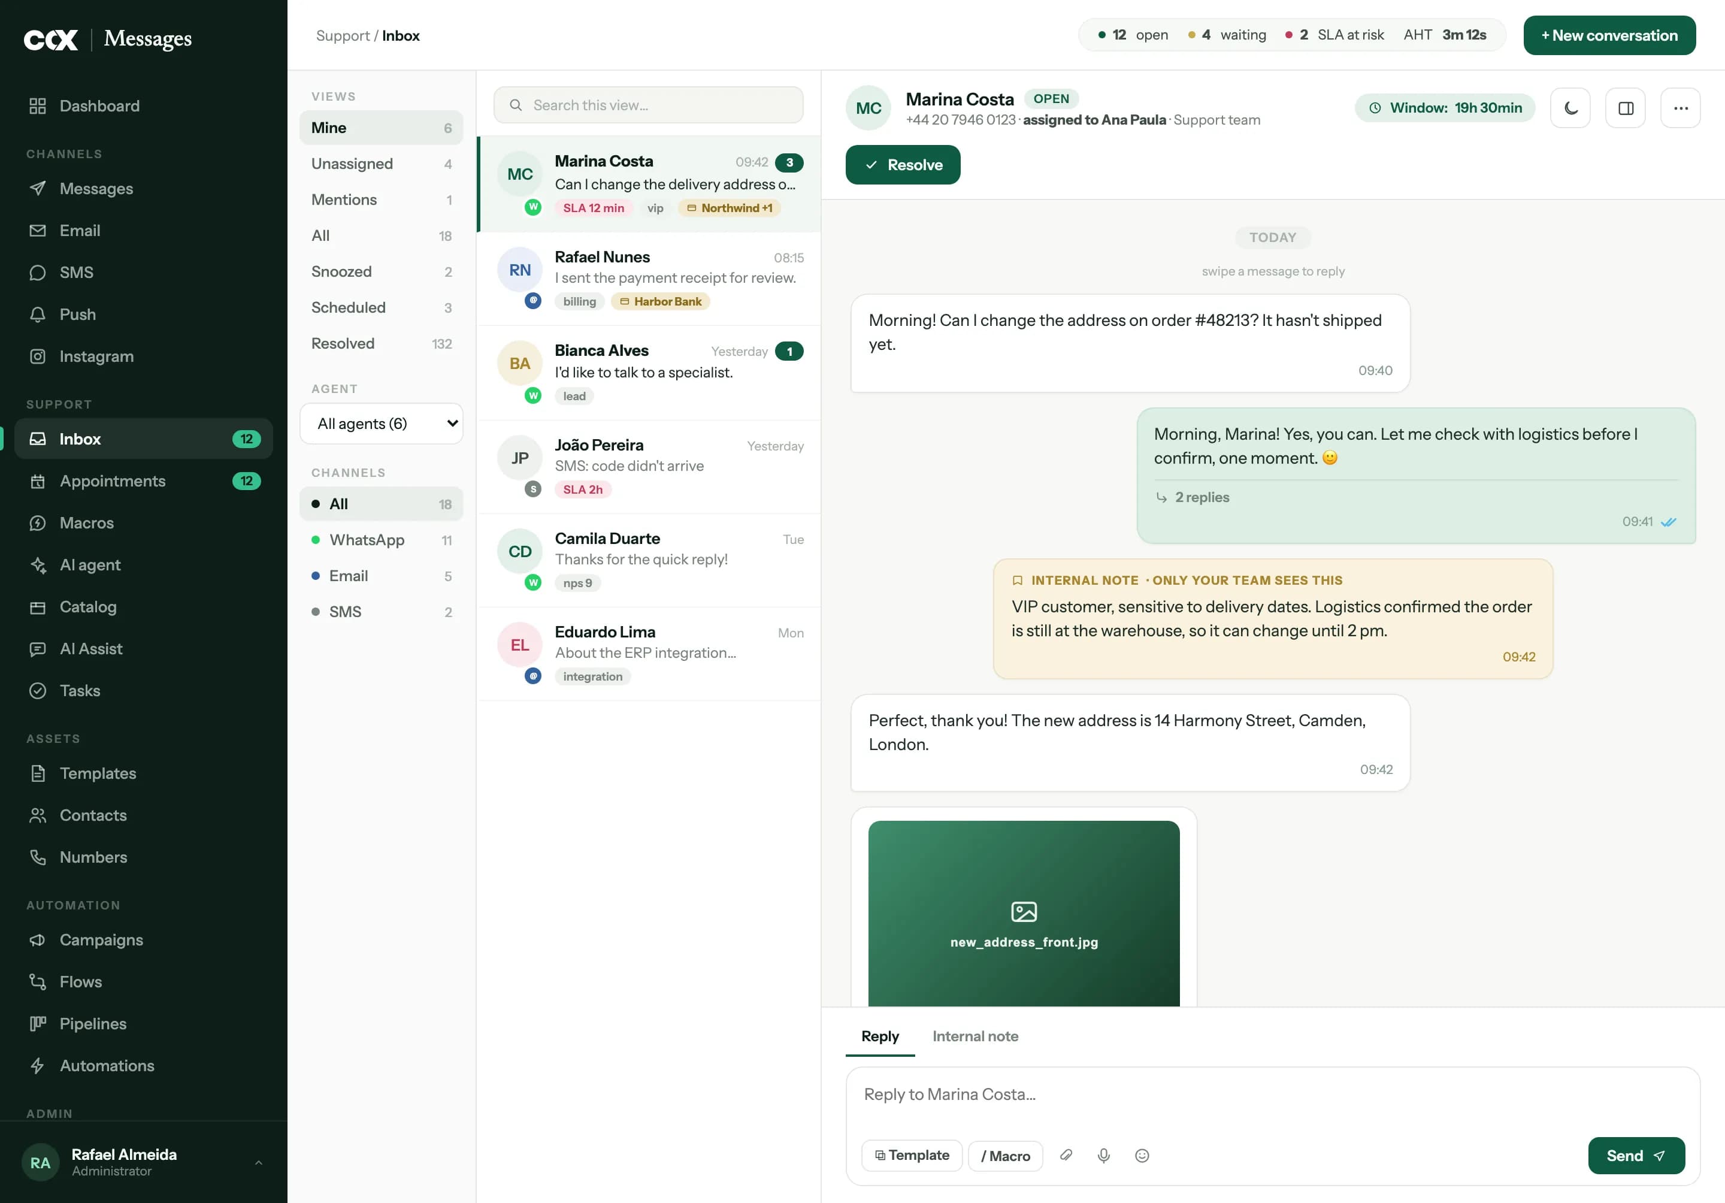
Task: Click the Reply to Marina Costa text box
Action: (x=1272, y=1095)
